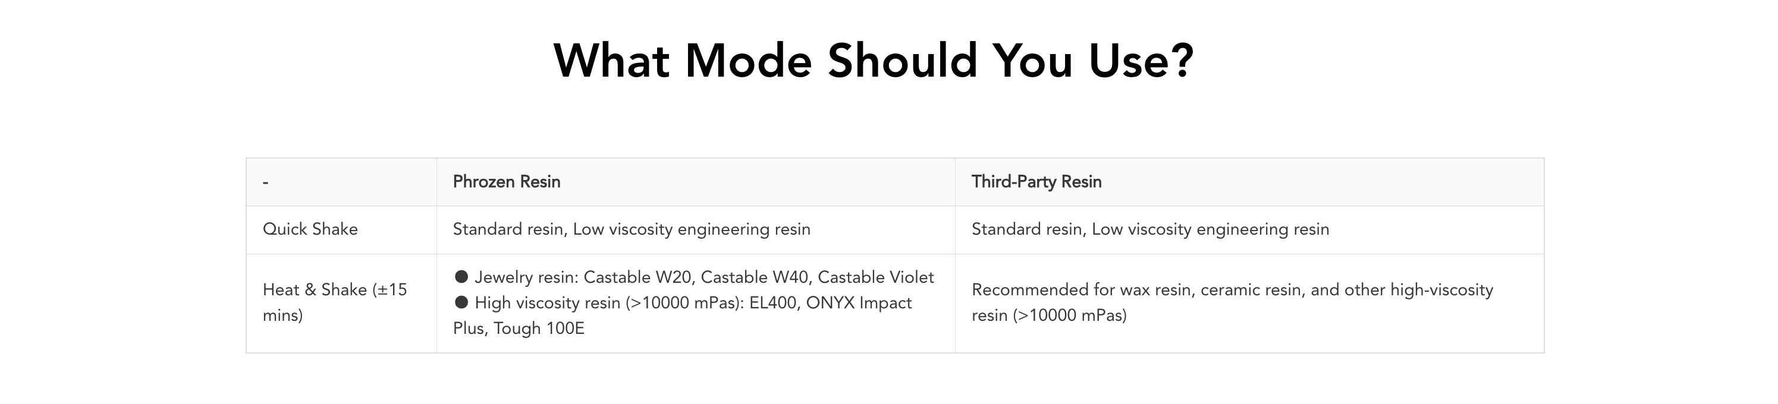
Task: Click the 'Castable W40' text
Action: pyautogui.click(x=755, y=278)
